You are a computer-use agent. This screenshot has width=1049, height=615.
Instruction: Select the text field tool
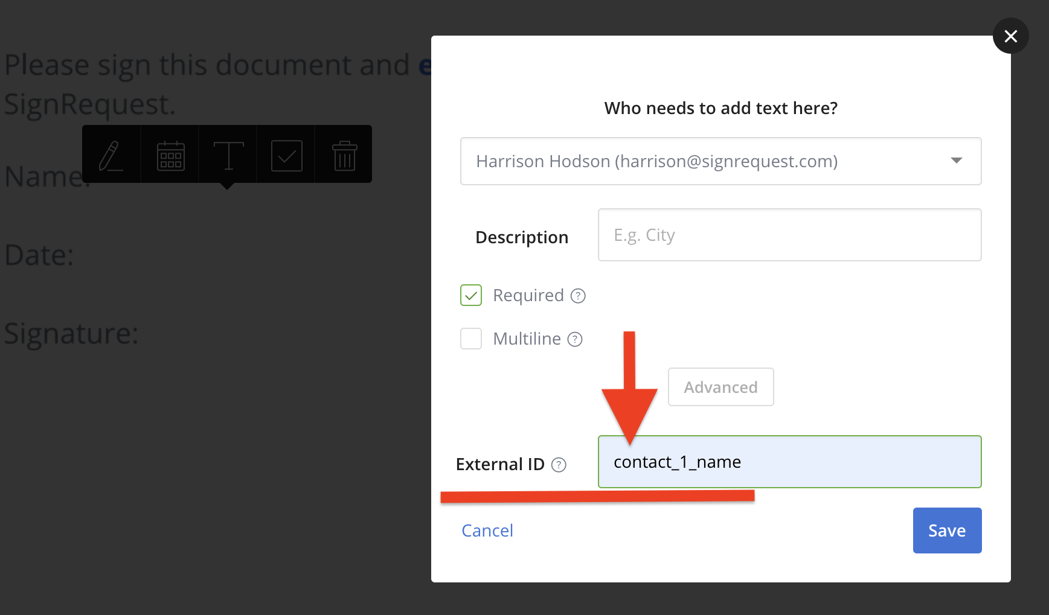[x=228, y=156]
